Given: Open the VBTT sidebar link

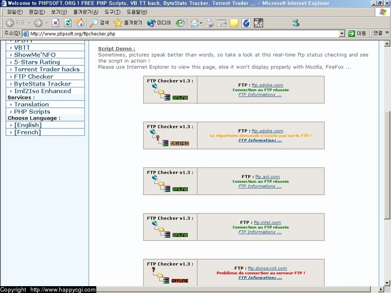Looking at the screenshot, I should coord(22,47).
